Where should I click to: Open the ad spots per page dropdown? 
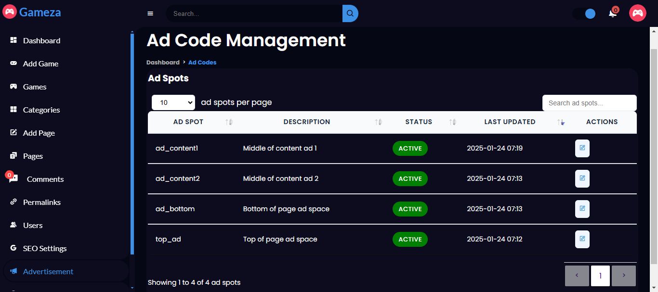pyautogui.click(x=173, y=102)
